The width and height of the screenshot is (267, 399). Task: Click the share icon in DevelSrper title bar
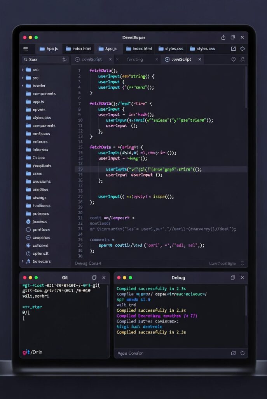[x=223, y=37]
